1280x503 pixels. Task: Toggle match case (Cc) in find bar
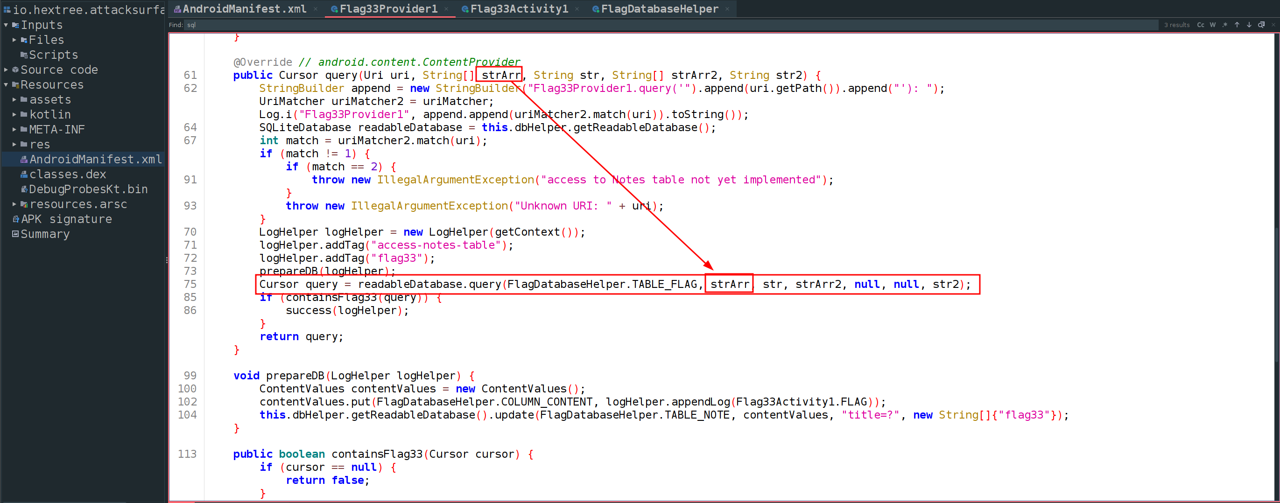pyautogui.click(x=1201, y=25)
